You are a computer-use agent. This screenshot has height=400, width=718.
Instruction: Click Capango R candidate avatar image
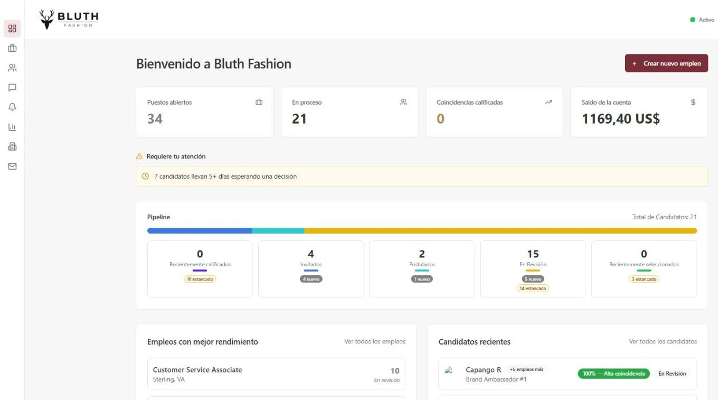[449, 370]
